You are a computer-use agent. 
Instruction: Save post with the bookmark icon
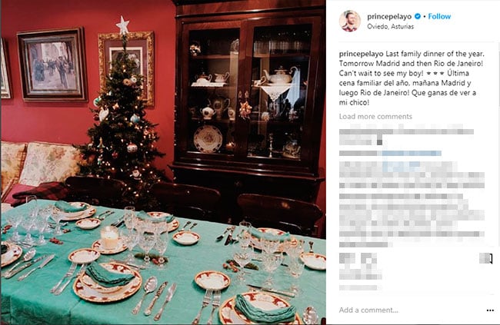pos(487,258)
